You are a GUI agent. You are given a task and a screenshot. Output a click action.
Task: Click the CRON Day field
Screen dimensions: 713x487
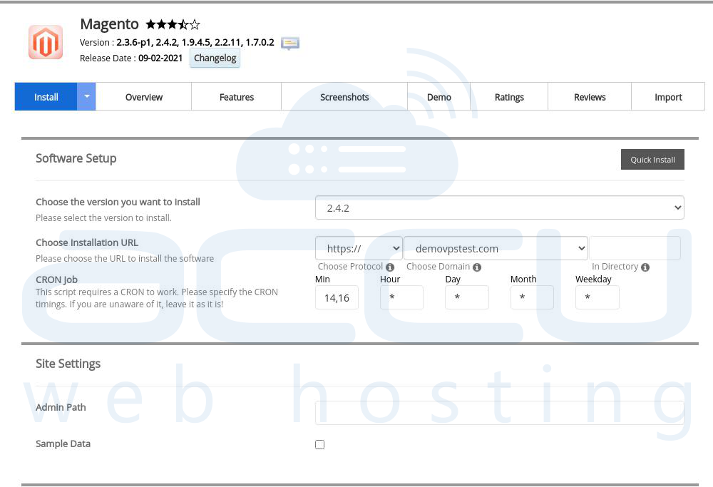tap(467, 297)
